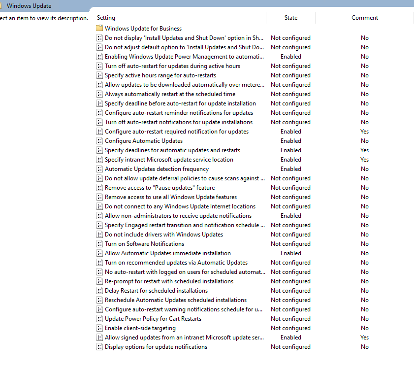Click policy icon beside 'Turn off auto-restart for updates during active hours'
The width and height of the screenshot is (414, 371).
pyautogui.click(x=99, y=66)
